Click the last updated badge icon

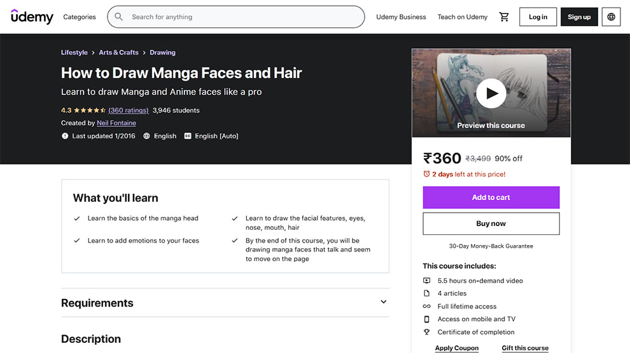coord(65,136)
